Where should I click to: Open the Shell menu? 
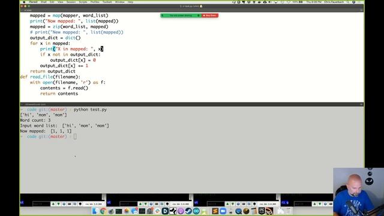click(44, 2)
